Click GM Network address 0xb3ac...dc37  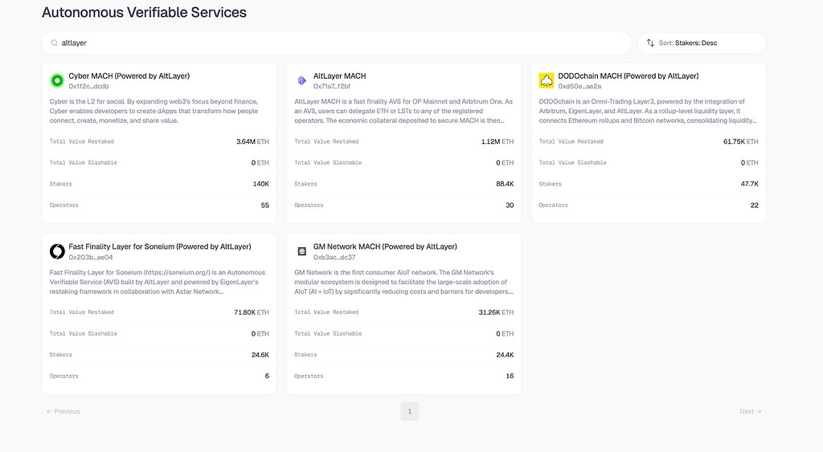tap(334, 257)
